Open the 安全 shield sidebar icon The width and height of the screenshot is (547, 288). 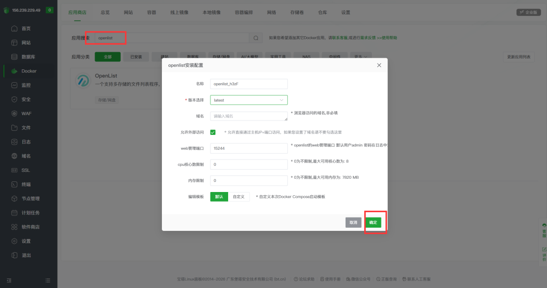pyautogui.click(x=14, y=99)
